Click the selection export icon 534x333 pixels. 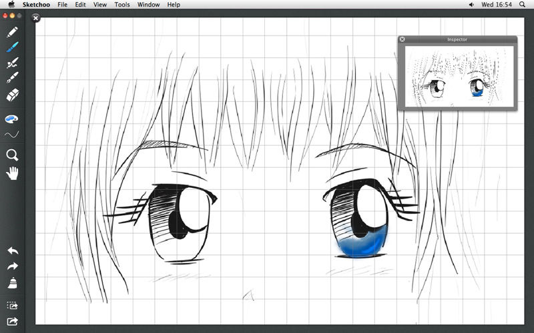tap(12, 306)
